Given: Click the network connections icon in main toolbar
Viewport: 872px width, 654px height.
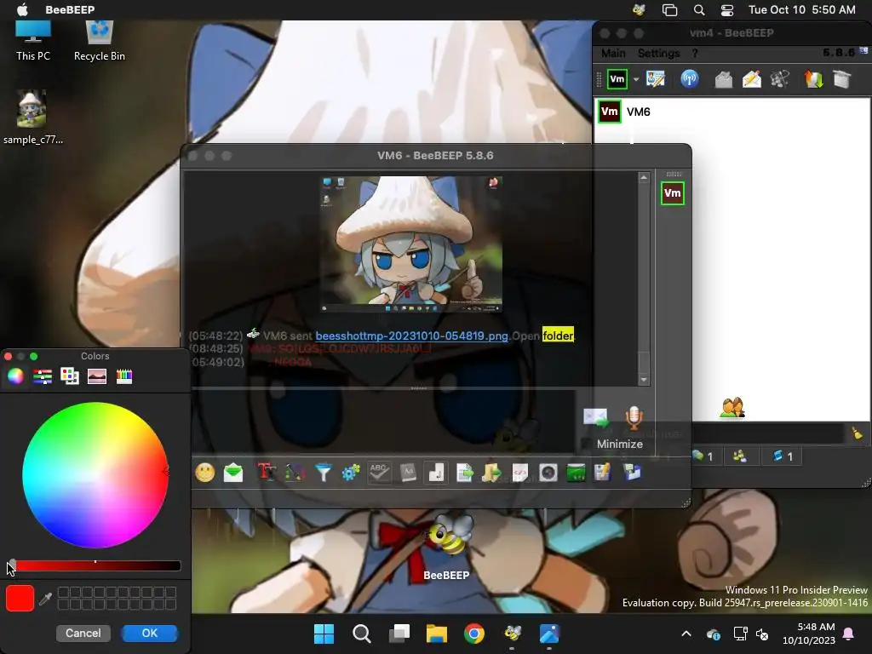Looking at the screenshot, I should click(780, 79).
